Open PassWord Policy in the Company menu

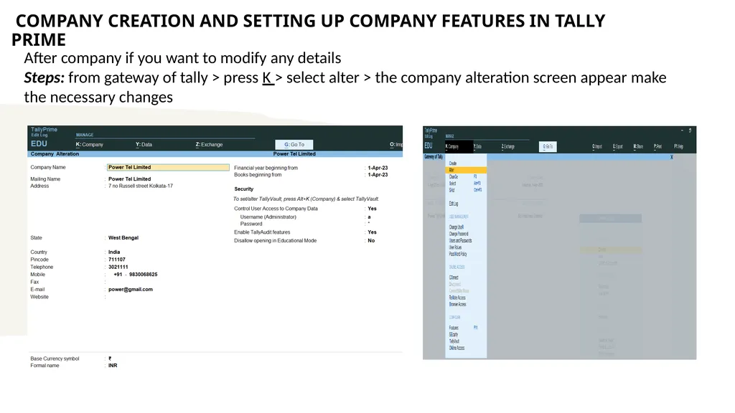(458, 254)
